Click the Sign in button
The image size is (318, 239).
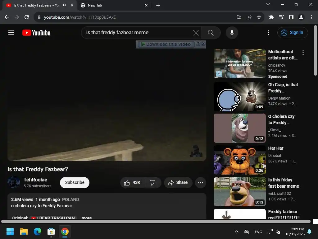coord(293,32)
